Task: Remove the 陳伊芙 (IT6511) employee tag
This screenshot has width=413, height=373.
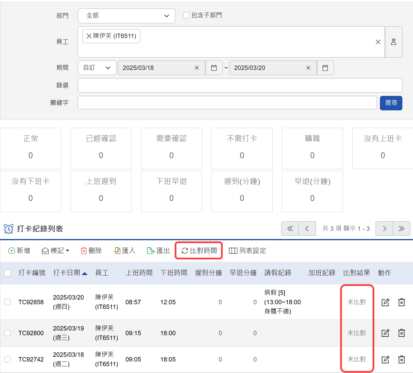Action: (x=89, y=36)
